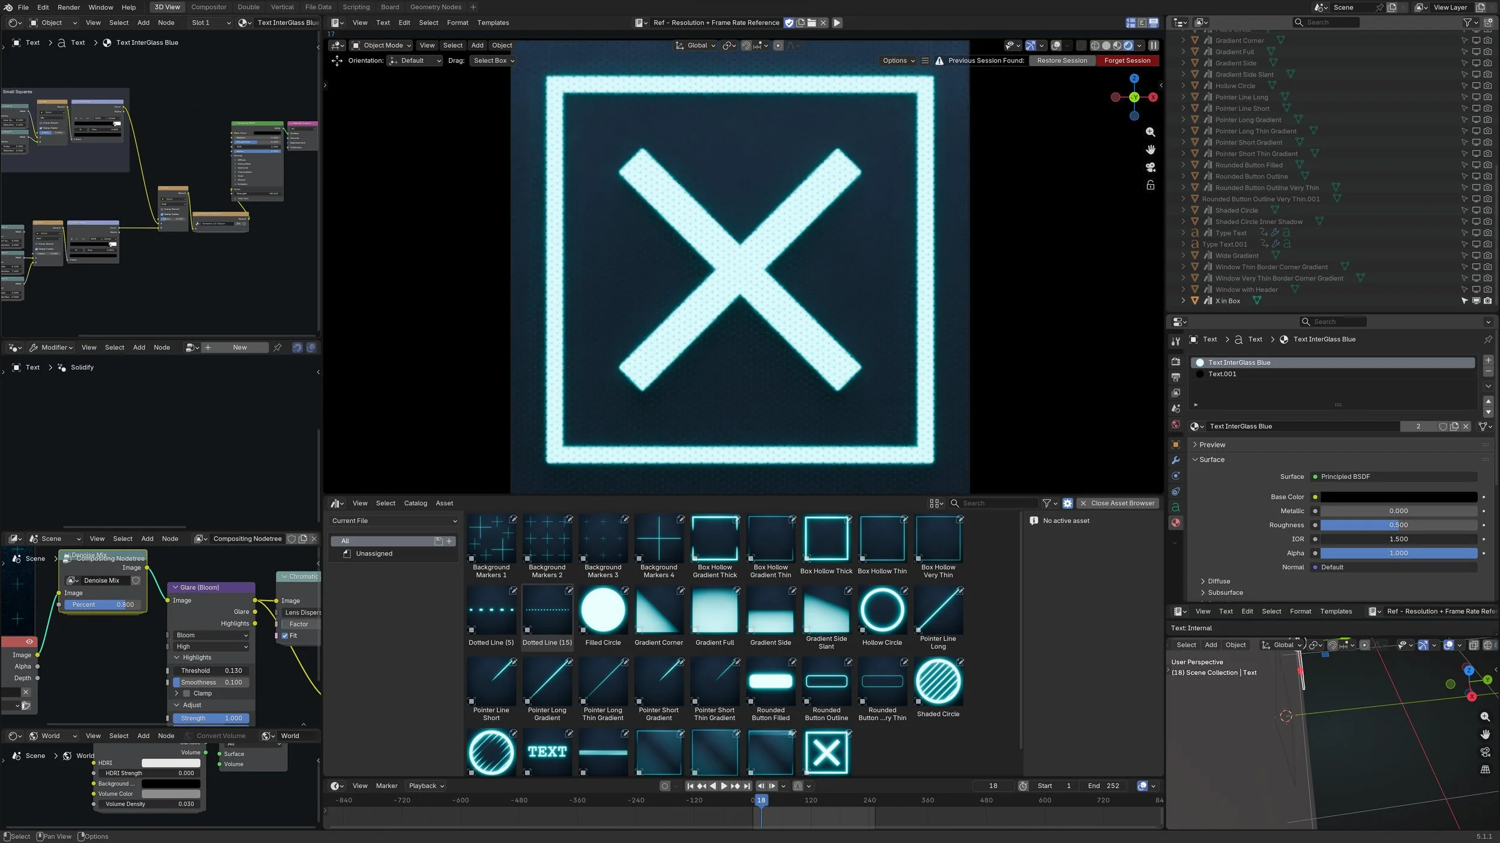Viewport: 1500px width, 843px height.
Task: Switch to the Geometry Nodes workspace tab
Action: [436, 7]
